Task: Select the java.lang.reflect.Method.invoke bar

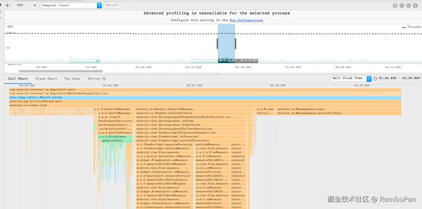Action: (x=205, y=97)
